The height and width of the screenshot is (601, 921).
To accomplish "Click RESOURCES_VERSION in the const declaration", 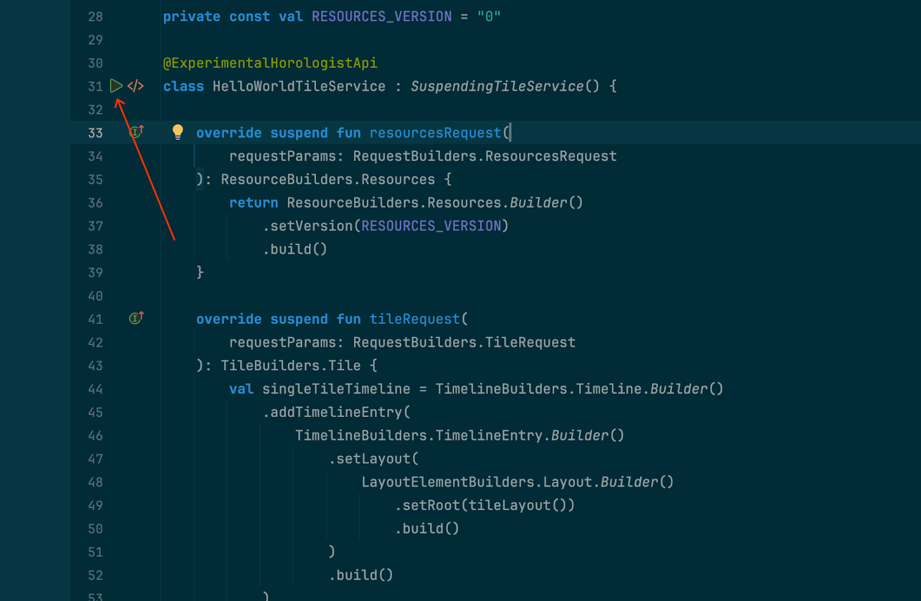I will pos(382,17).
